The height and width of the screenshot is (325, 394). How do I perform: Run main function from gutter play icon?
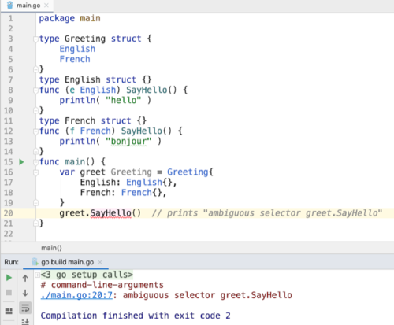point(21,162)
